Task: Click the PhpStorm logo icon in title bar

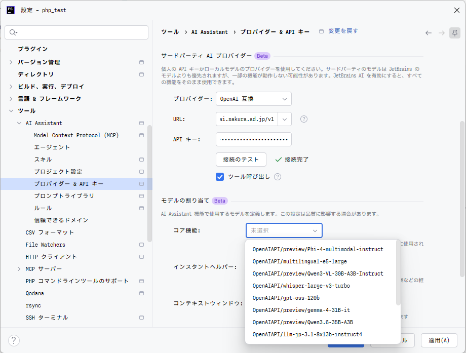Action: (11, 10)
